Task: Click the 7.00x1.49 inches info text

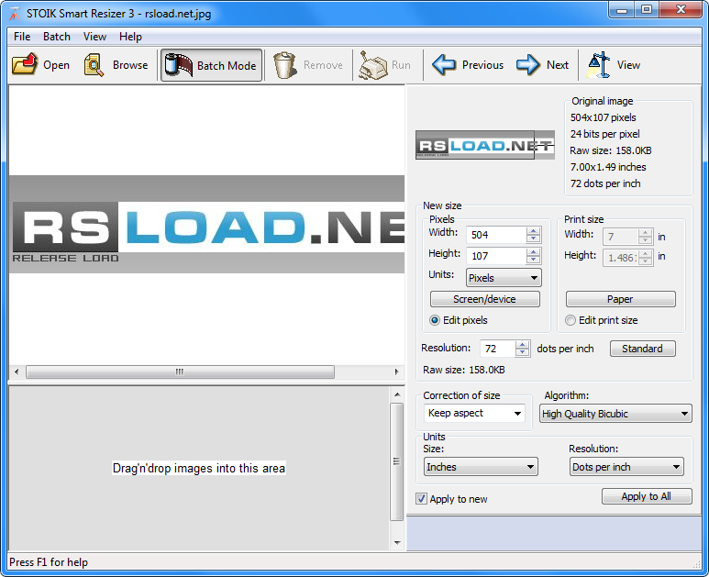Action: 608,167
